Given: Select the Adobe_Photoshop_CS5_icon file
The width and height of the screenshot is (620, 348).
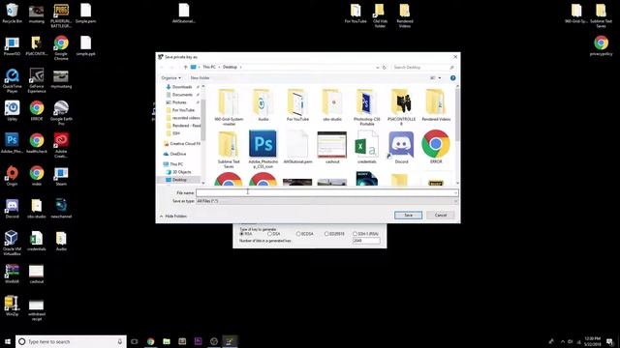Looking at the screenshot, I should click(x=263, y=150).
